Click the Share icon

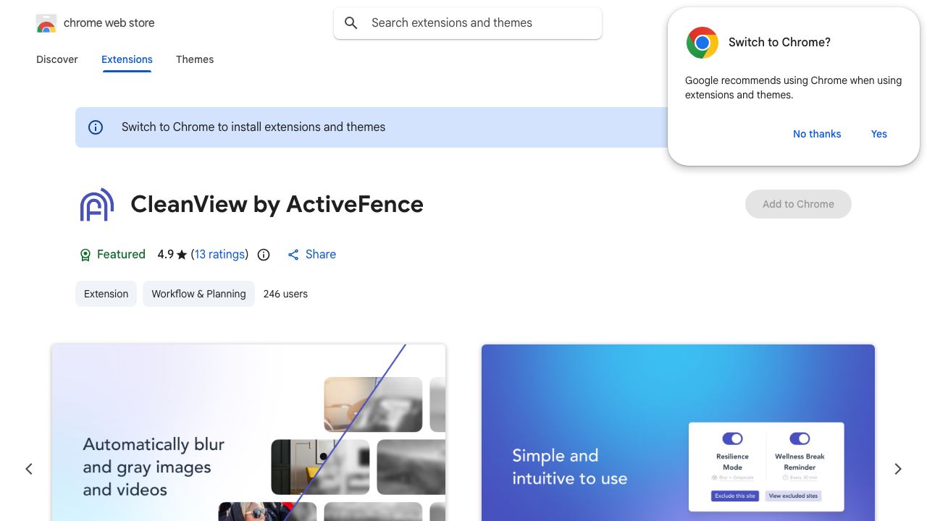(x=293, y=255)
